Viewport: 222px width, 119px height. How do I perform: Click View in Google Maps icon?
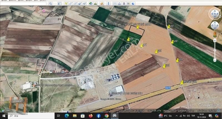[128, 4]
